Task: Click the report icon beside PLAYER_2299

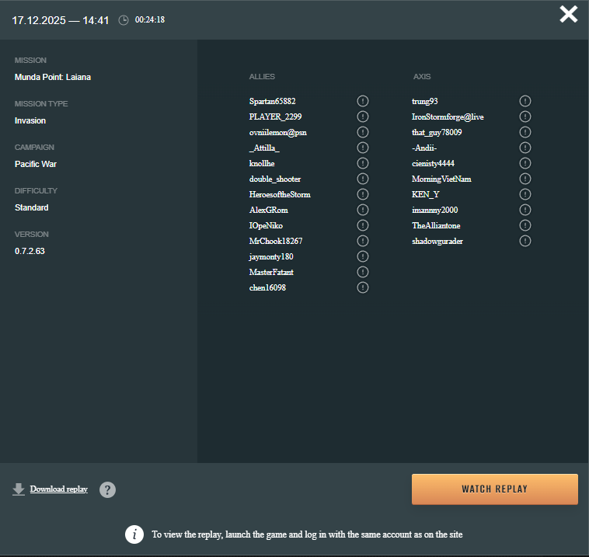Action: pyautogui.click(x=363, y=117)
